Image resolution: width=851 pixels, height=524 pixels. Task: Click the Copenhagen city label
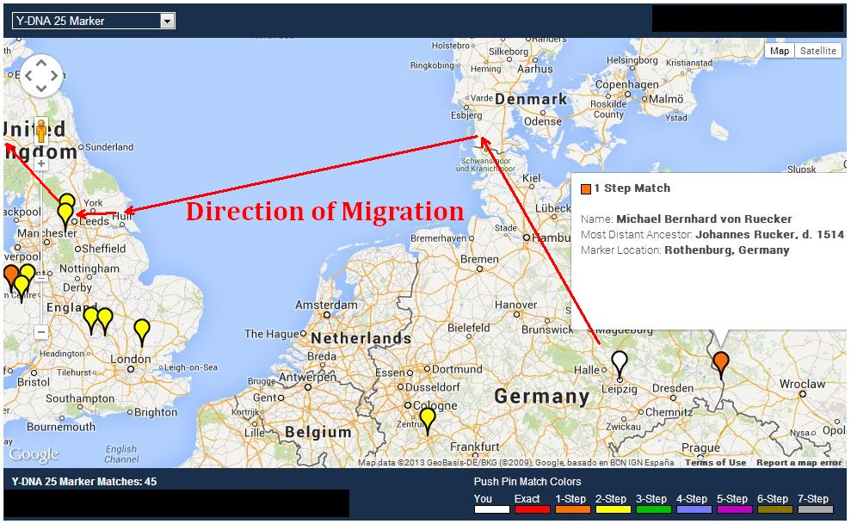click(x=627, y=84)
